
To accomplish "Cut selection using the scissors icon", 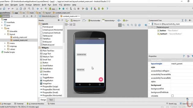I will tap(17, 9).
